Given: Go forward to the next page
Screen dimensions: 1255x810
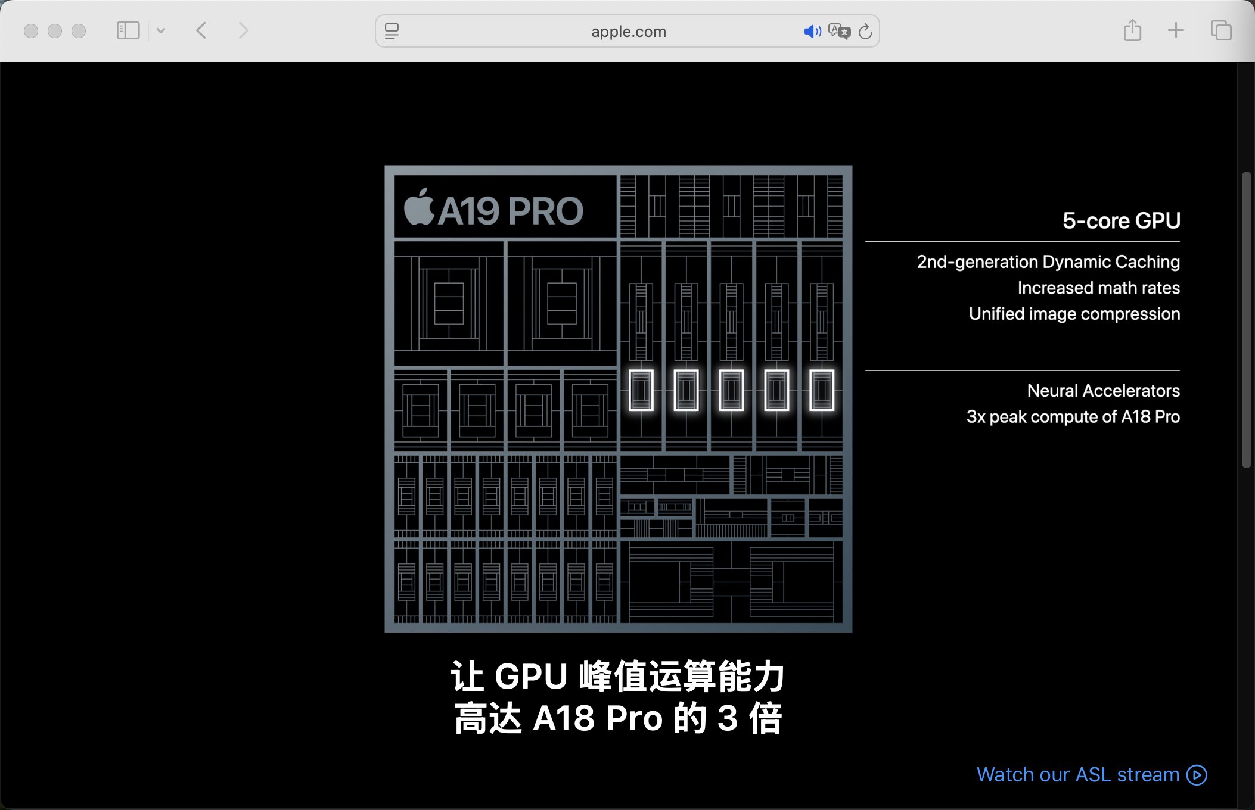Looking at the screenshot, I should (x=243, y=30).
